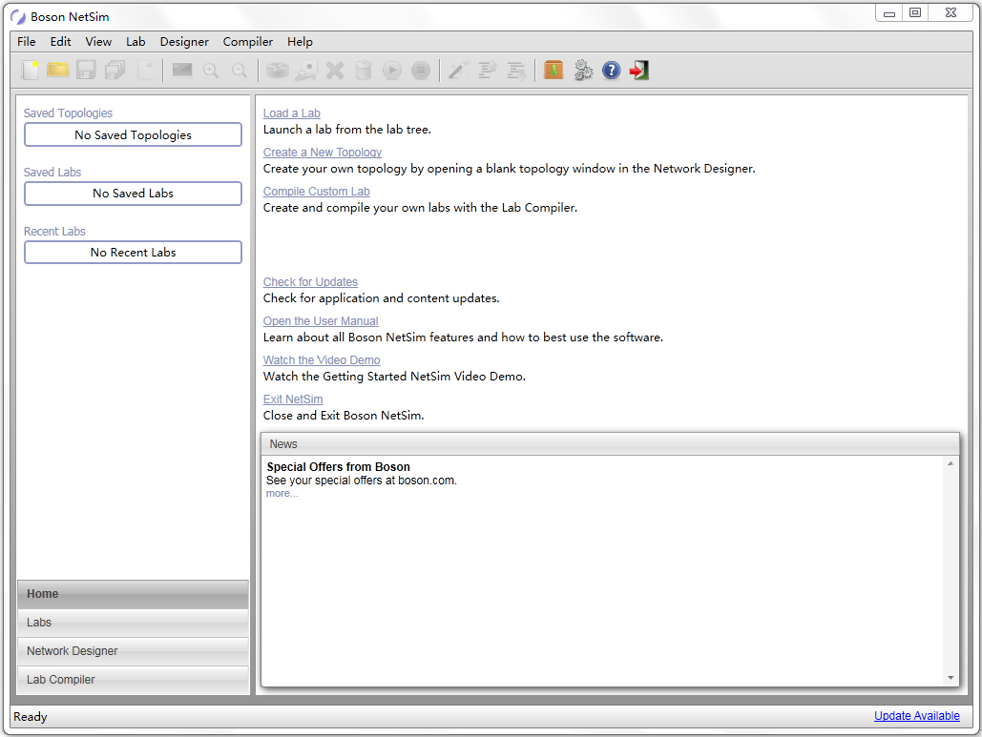Open settings with the gears icon
The width and height of the screenshot is (982, 737).
583,70
